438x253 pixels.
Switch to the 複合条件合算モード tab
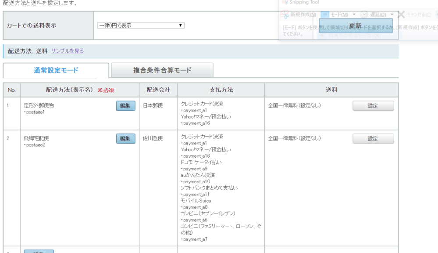pyautogui.click(x=162, y=70)
